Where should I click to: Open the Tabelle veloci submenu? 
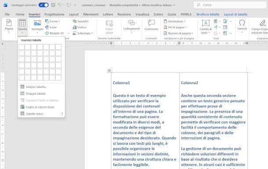pyautogui.click(x=41, y=114)
